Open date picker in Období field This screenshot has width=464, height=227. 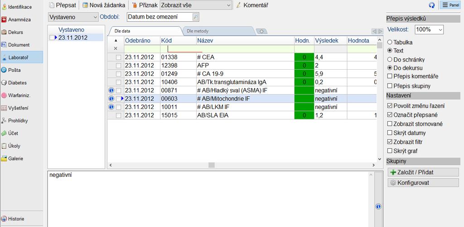[195, 17]
